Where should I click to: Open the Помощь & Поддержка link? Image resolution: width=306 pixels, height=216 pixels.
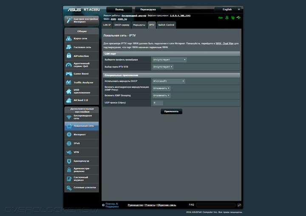click(x=112, y=205)
